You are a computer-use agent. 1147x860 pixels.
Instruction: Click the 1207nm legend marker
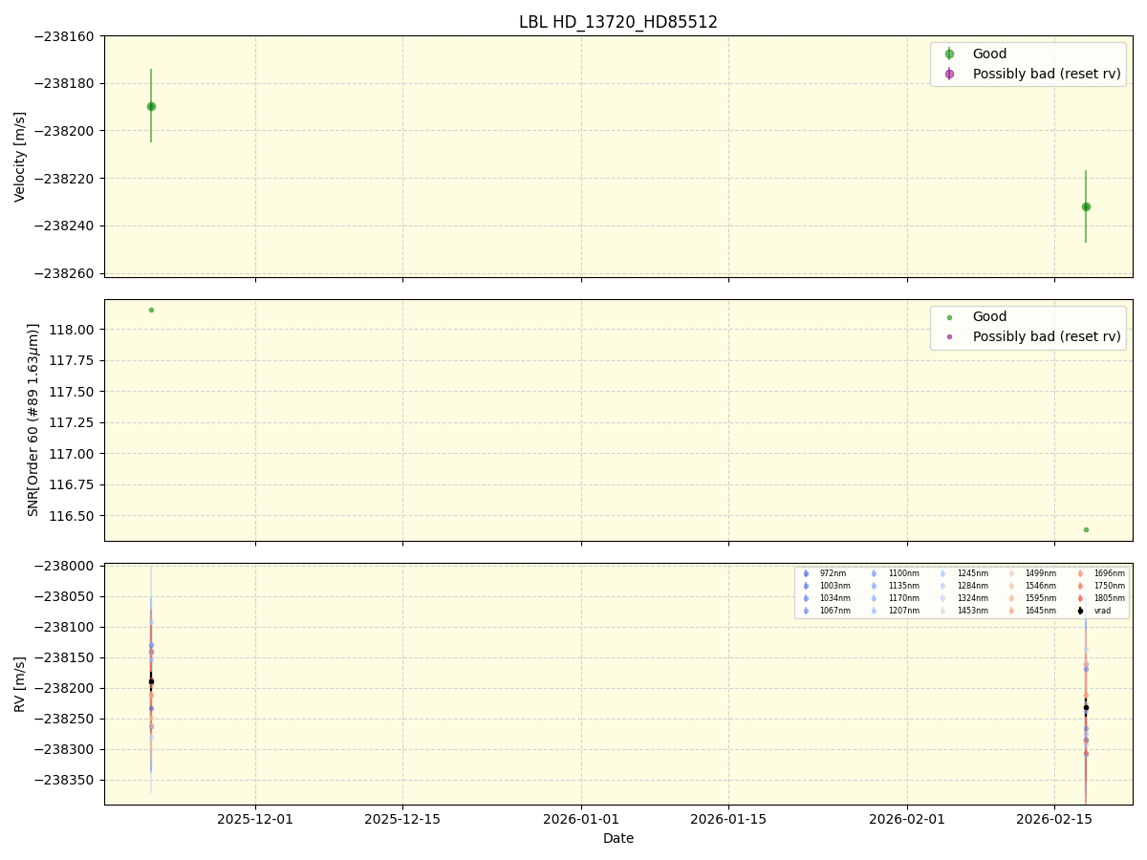point(874,611)
